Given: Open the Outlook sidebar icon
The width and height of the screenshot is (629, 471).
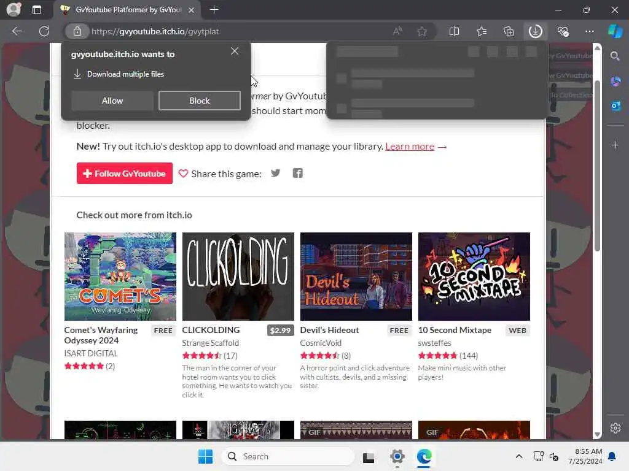Looking at the screenshot, I should [615, 106].
